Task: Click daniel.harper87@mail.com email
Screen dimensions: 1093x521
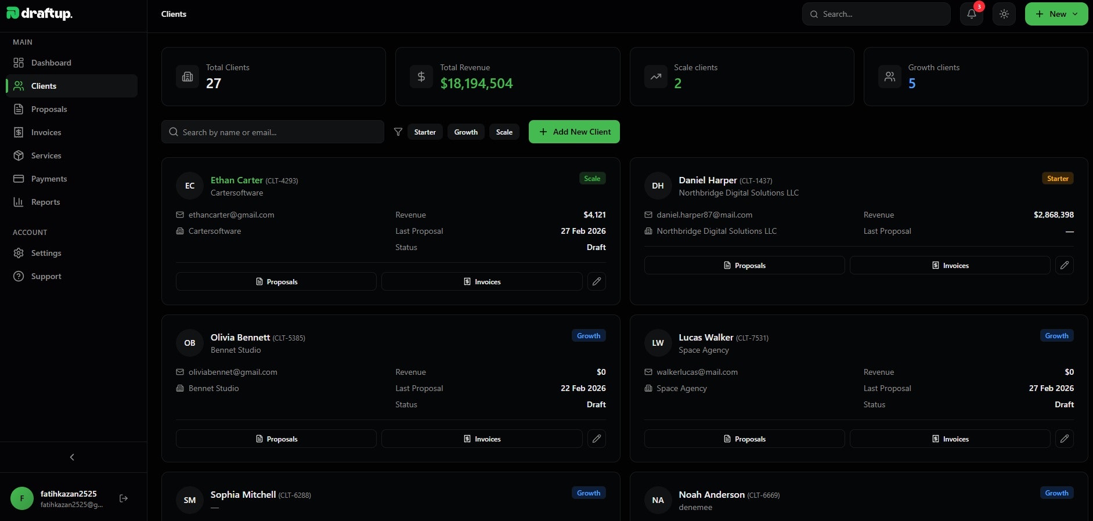Action: 705,215
